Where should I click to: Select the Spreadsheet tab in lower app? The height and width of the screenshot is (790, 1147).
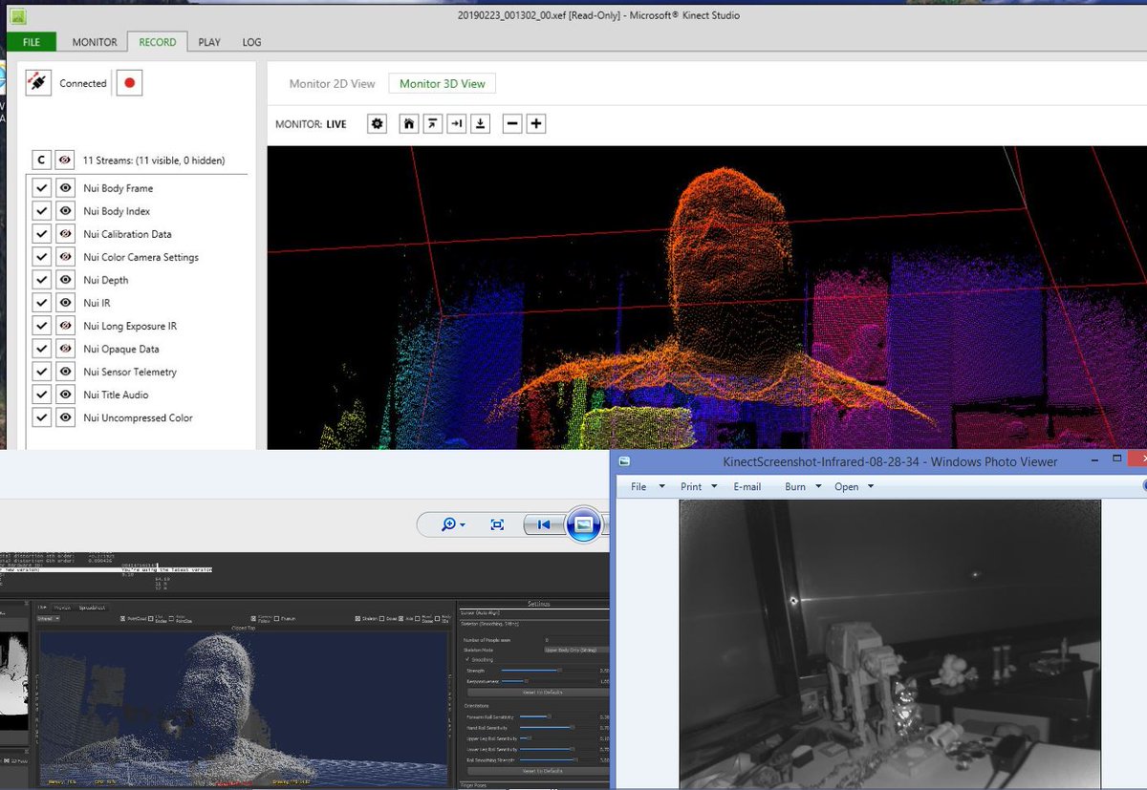coord(92,608)
